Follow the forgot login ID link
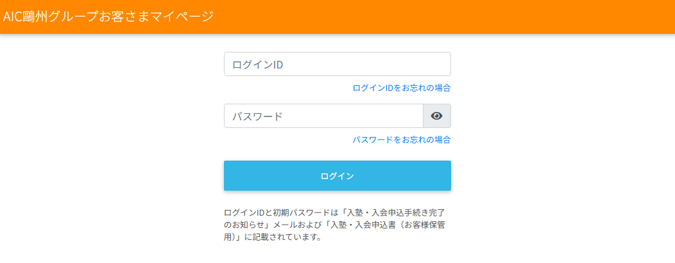The width and height of the screenshot is (675, 263). point(401,88)
